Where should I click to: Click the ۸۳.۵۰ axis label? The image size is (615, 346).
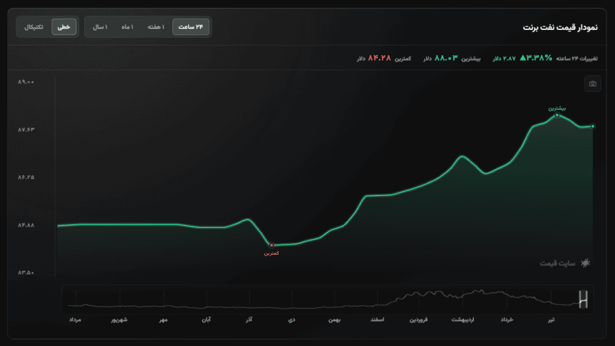coord(26,272)
